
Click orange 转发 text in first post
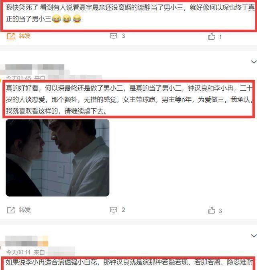24,36
